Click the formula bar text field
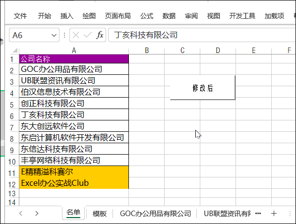Image resolution: width=296 pixels, height=224 pixels. coord(202,35)
